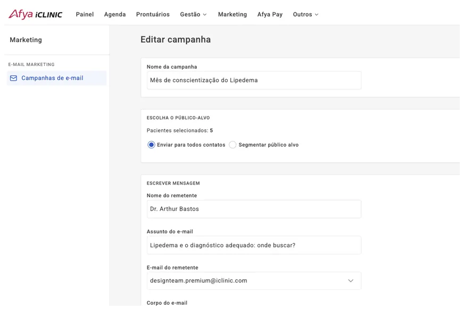Click the Afya iClinic logo
This screenshot has height=310, width=464.
36,14
